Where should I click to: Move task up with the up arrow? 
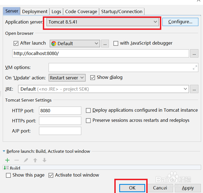35,160
